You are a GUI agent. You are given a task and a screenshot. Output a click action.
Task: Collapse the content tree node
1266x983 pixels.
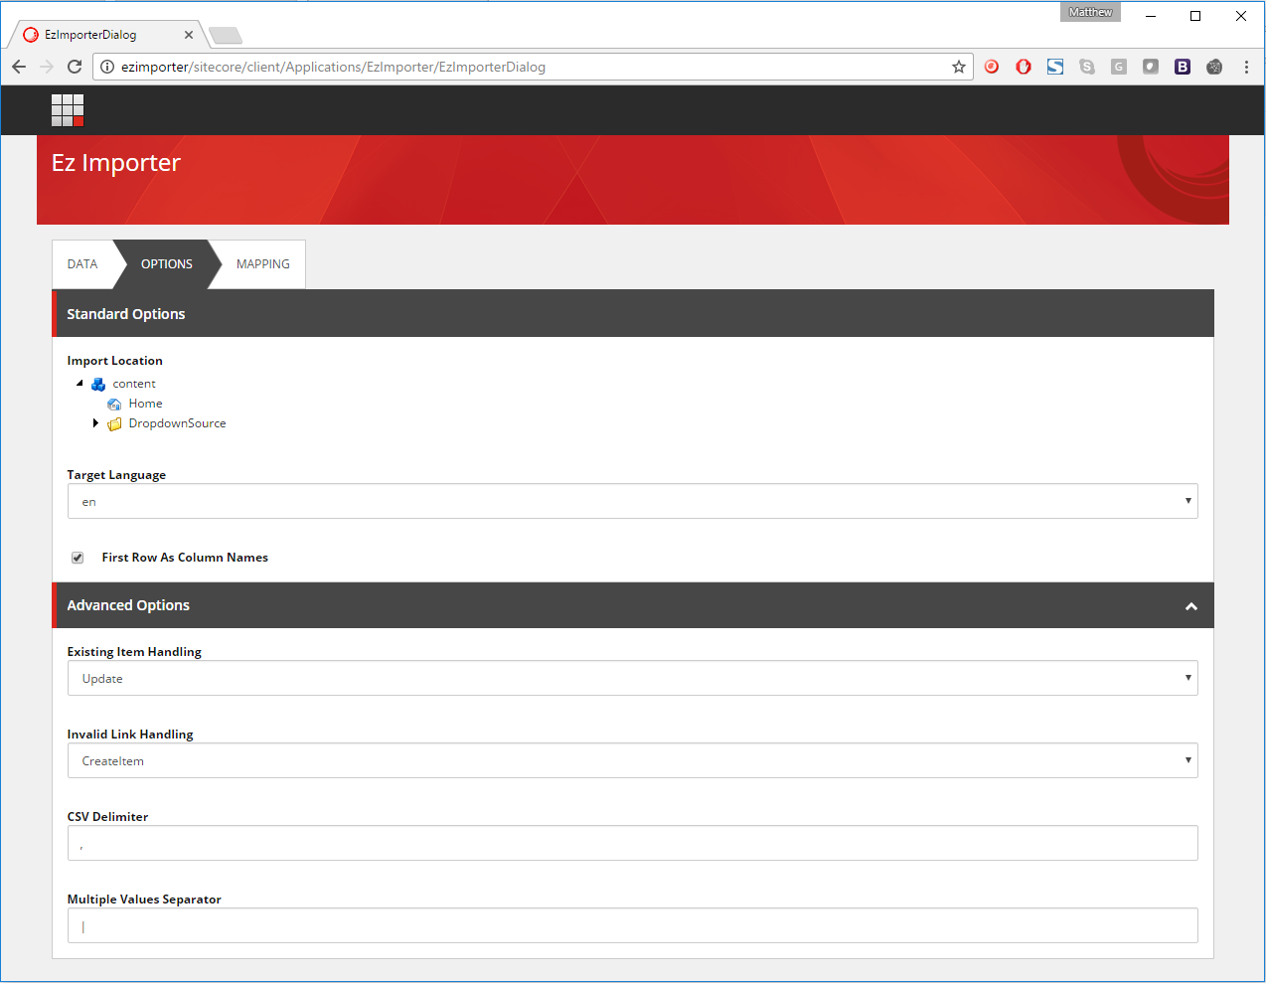pos(79,384)
